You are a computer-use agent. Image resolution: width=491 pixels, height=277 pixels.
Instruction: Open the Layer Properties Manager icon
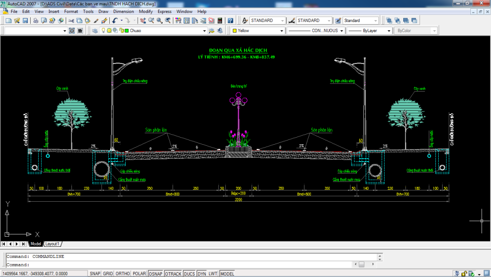(x=95, y=31)
